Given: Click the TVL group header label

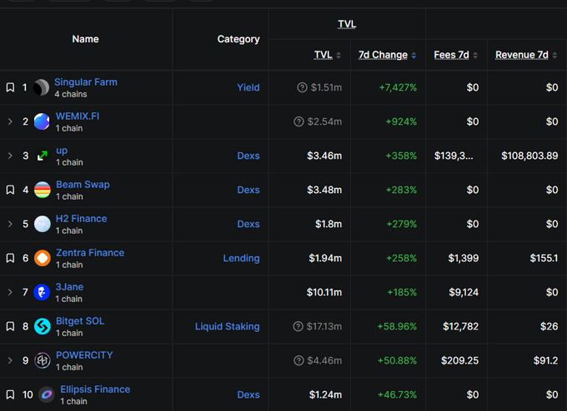Looking at the screenshot, I should coord(347,24).
